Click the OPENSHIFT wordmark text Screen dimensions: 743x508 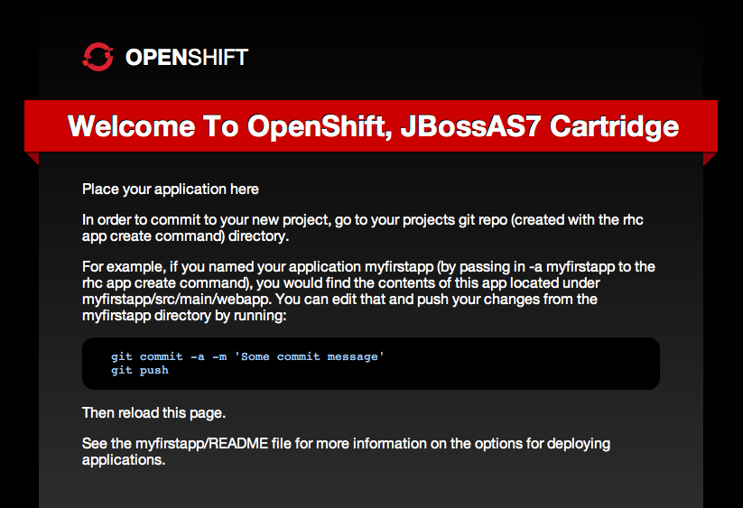[x=187, y=57]
